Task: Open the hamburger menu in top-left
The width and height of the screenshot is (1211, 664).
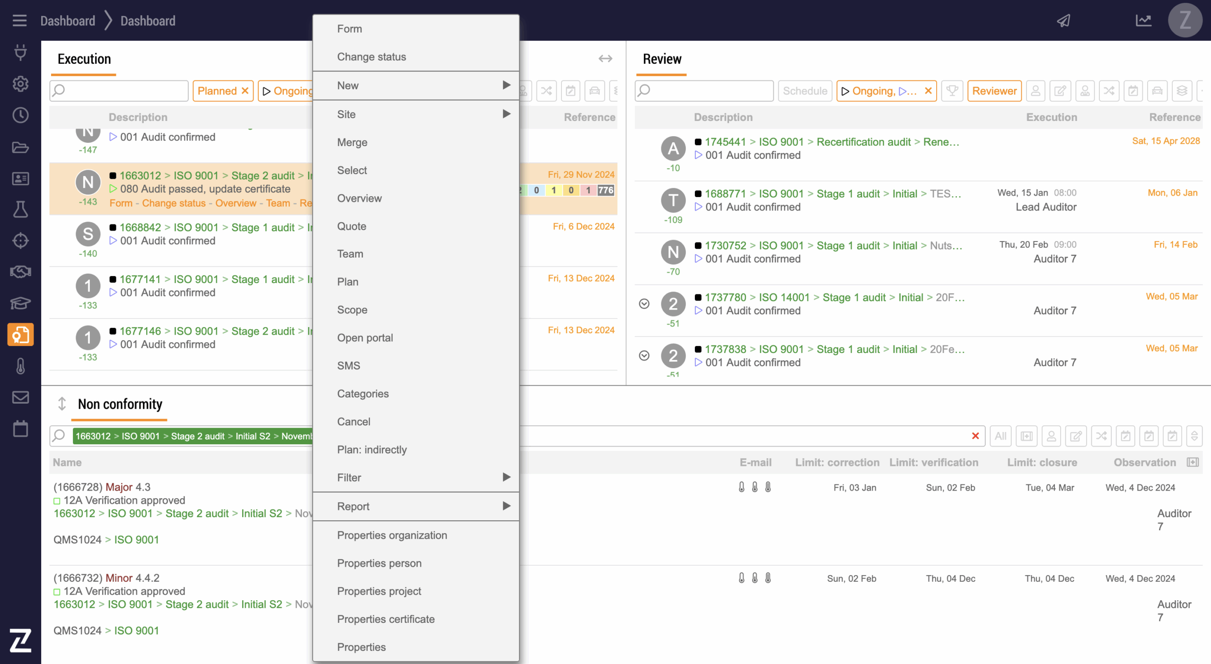Action: point(19,20)
